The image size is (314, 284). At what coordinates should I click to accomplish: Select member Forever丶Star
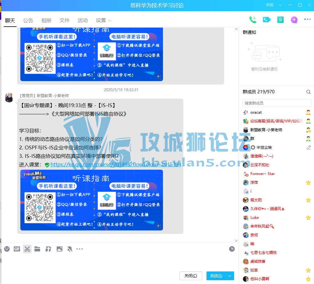point(277,174)
